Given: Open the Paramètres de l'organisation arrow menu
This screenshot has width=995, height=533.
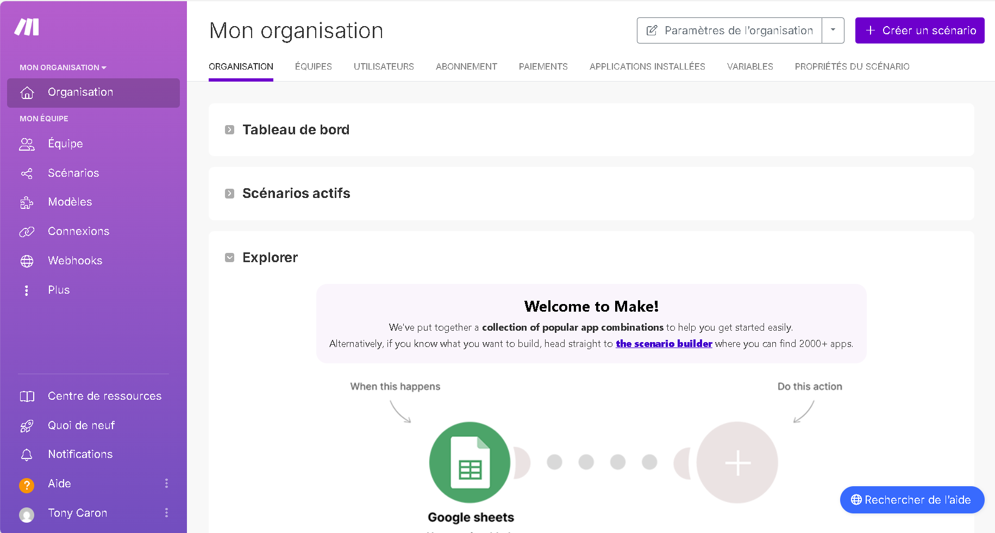Looking at the screenshot, I should click(x=833, y=30).
